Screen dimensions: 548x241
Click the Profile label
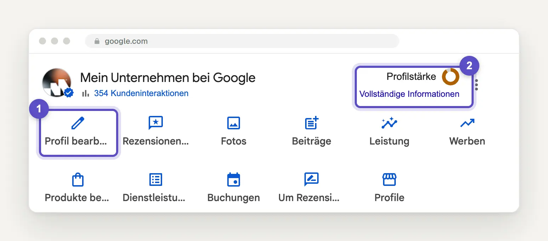pyautogui.click(x=389, y=198)
